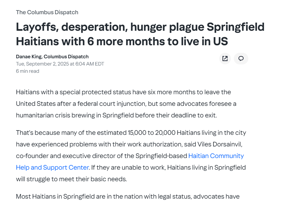This screenshot has height=205, width=291.
Task: Click the paragraph starting 'That's because many'
Action: pos(131,156)
